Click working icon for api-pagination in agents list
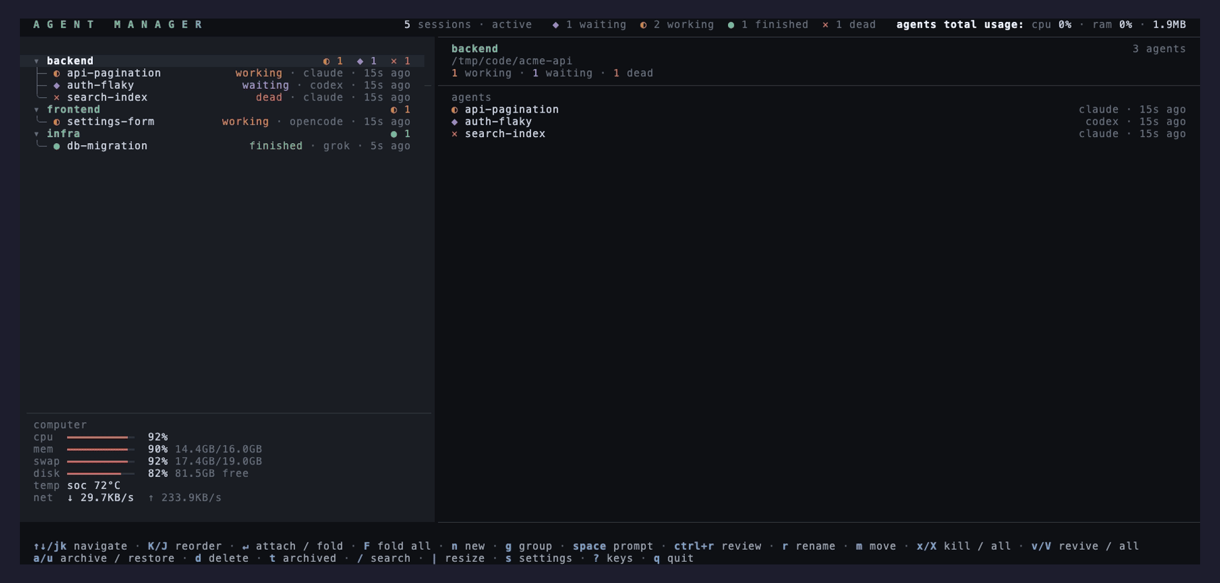The width and height of the screenshot is (1220, 583). point(454,110)
